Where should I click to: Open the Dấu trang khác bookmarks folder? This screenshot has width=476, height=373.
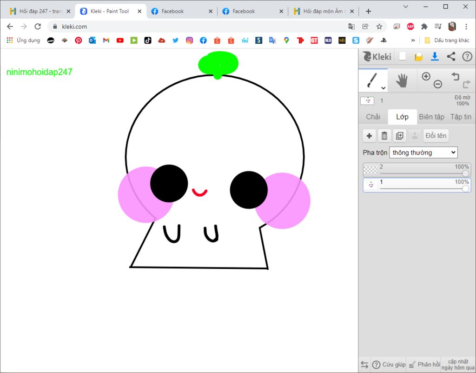click(447, 40)
